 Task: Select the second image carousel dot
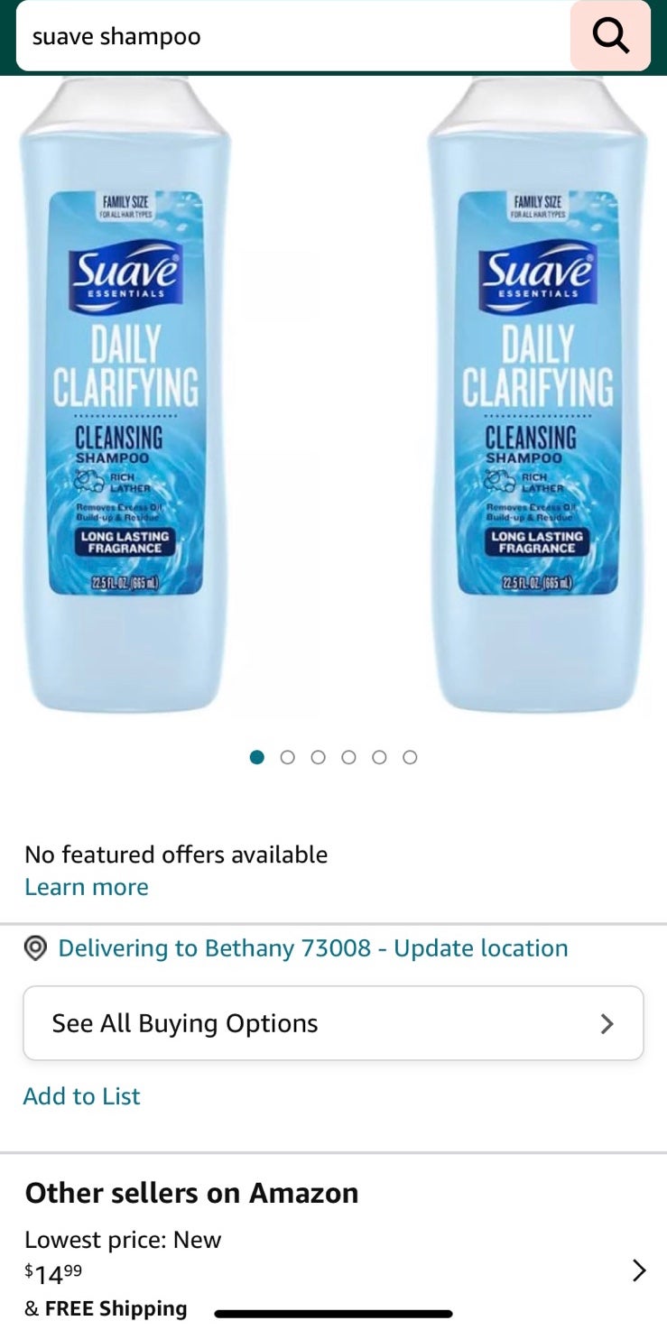click(x=288, y=757)
